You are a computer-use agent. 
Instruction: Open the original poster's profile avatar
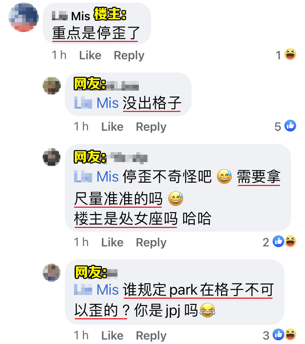24,17
